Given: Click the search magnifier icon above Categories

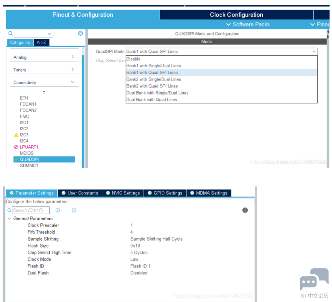Looking at the screenshot, I should [11, 33].
